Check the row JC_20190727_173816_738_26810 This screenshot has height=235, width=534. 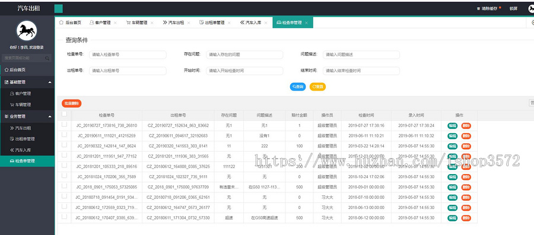pos(64,125)
